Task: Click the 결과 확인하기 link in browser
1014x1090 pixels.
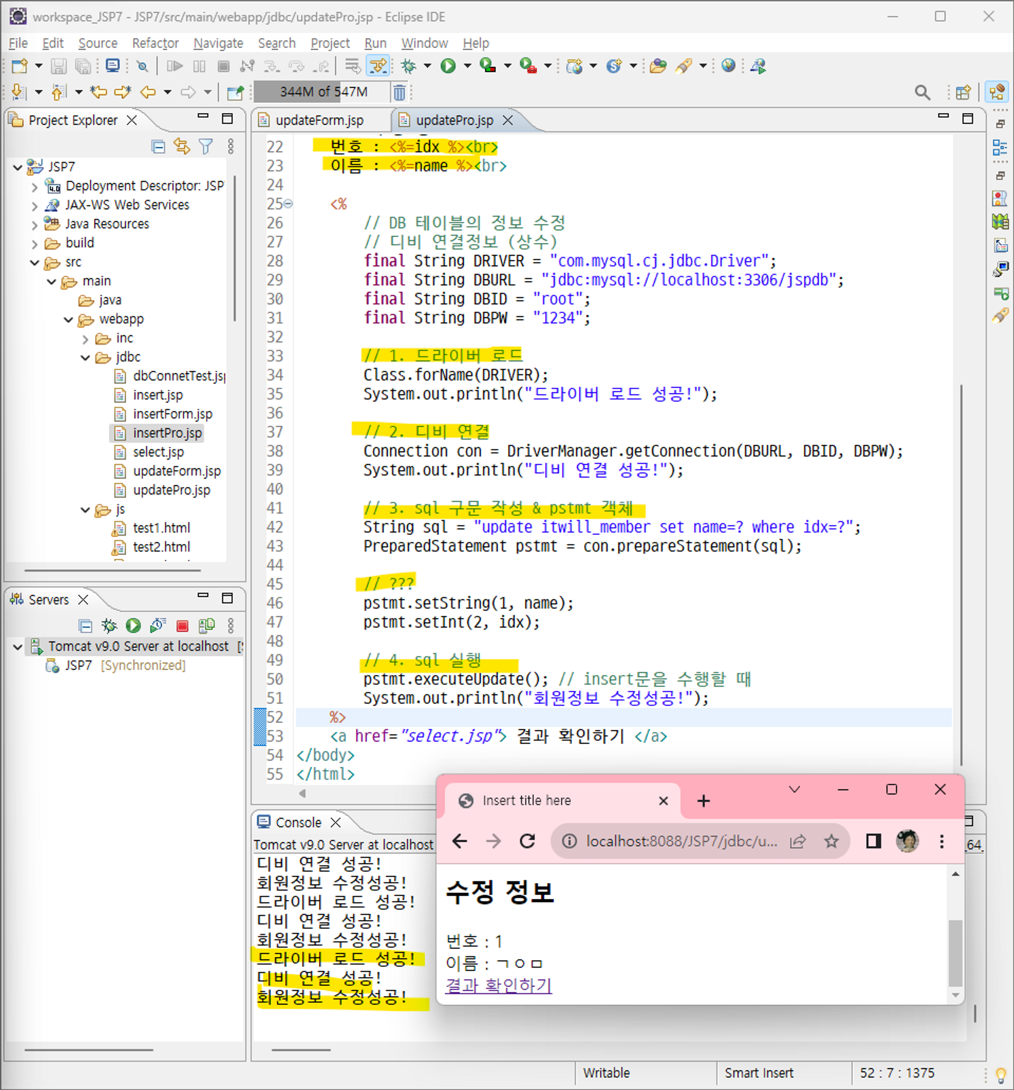Action: tap(498, 985)
